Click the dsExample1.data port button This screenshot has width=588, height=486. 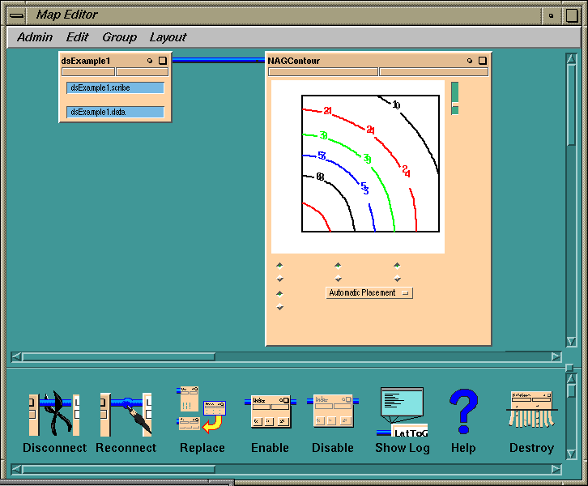pos(115,112)
